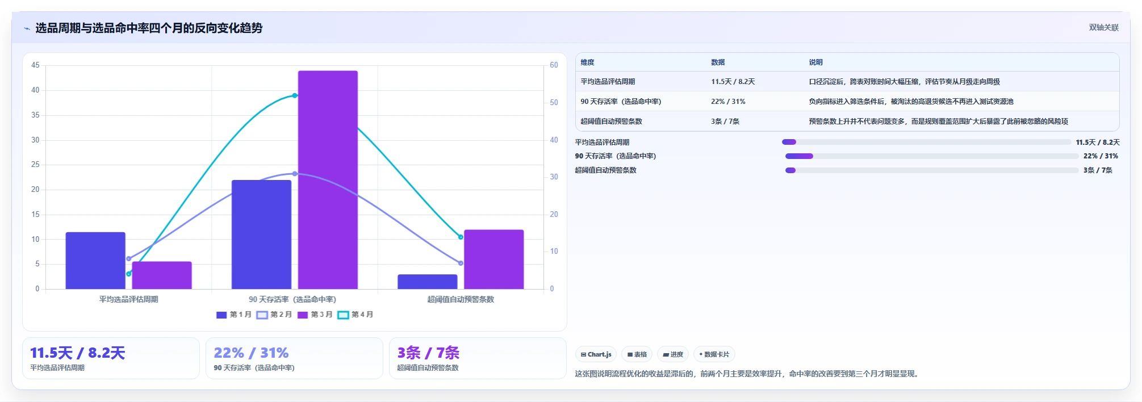This screenshot has height=402, width=1142.
Task: Click x-axis label 超阈值自动预警条数
Action: pos(461,299)
